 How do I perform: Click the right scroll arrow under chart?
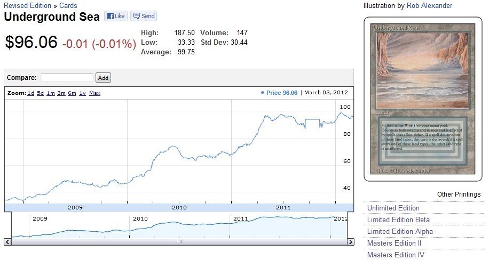pyautogui.click(x=350, y=241)
